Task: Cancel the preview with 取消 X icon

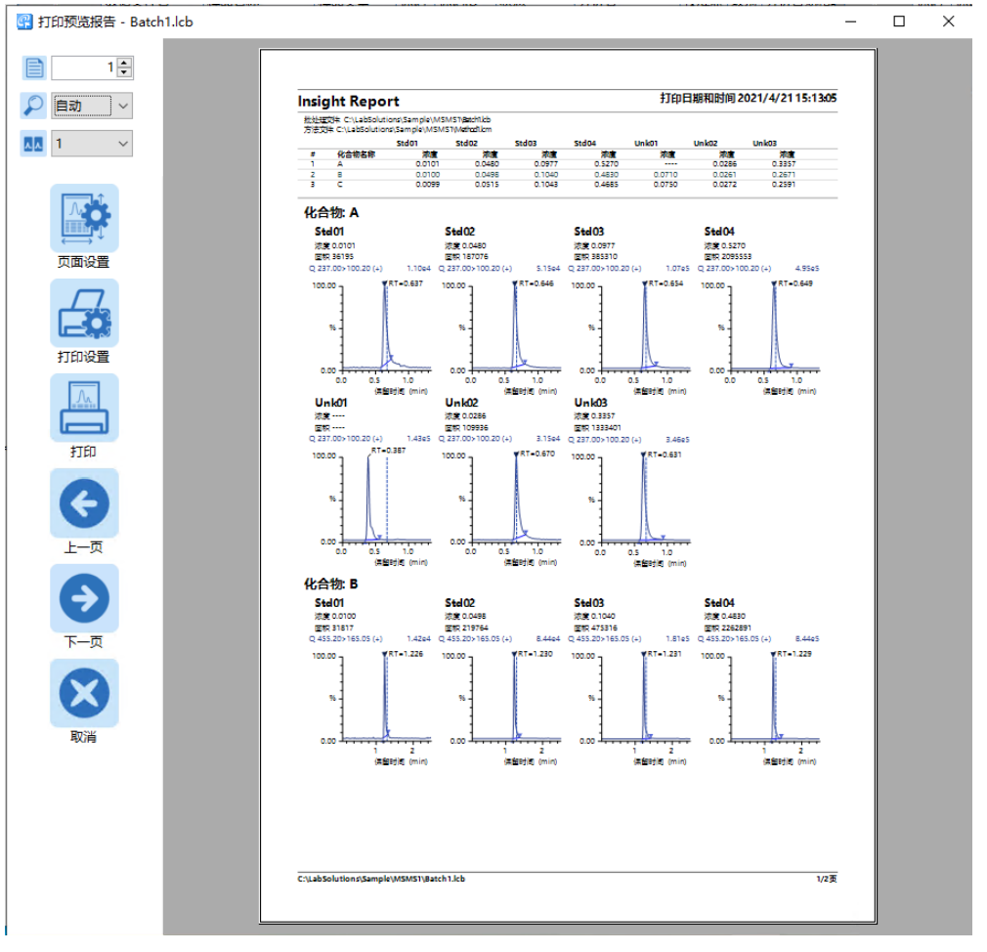Action: [x=84, y=692]
